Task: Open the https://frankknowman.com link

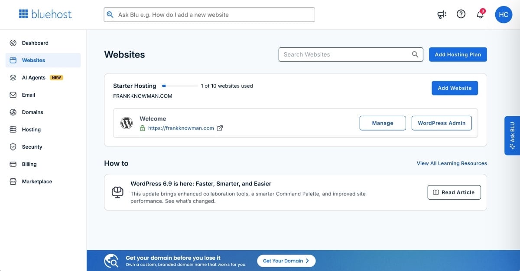Action: click(x=181, y=128)
